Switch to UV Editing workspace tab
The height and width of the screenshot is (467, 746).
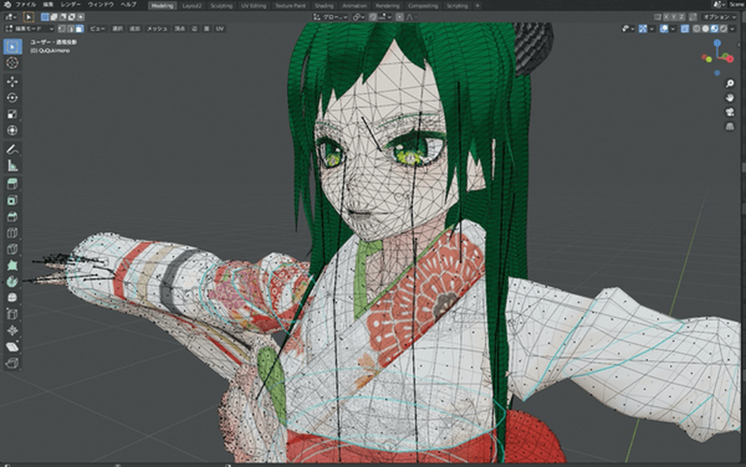[x=253, y=6]
